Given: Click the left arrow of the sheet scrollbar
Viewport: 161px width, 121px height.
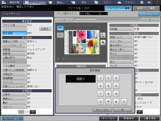Looking at the screenshot, I should click(64, 20).
